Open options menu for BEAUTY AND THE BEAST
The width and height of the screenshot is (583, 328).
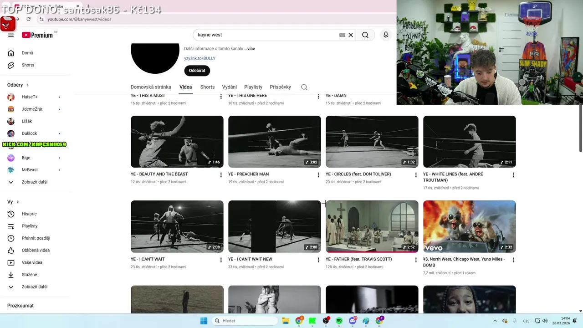221,175
